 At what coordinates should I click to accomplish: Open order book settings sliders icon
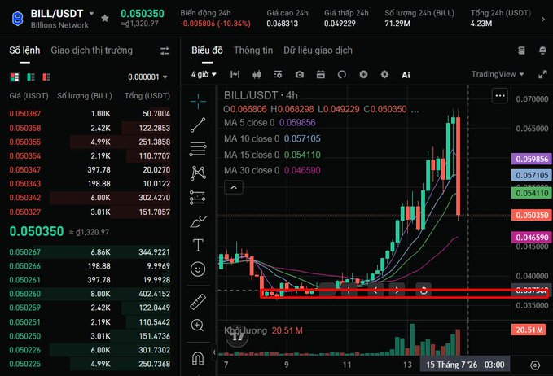165,51
